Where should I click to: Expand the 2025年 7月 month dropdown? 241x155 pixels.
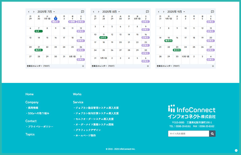click(46, 12)
